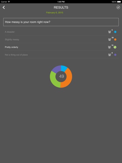The height and width of the screenshot is (163, 122).
Task: Open voters icon for 'A disaster'
Action: pyautogui.click(x=109, y=32)
